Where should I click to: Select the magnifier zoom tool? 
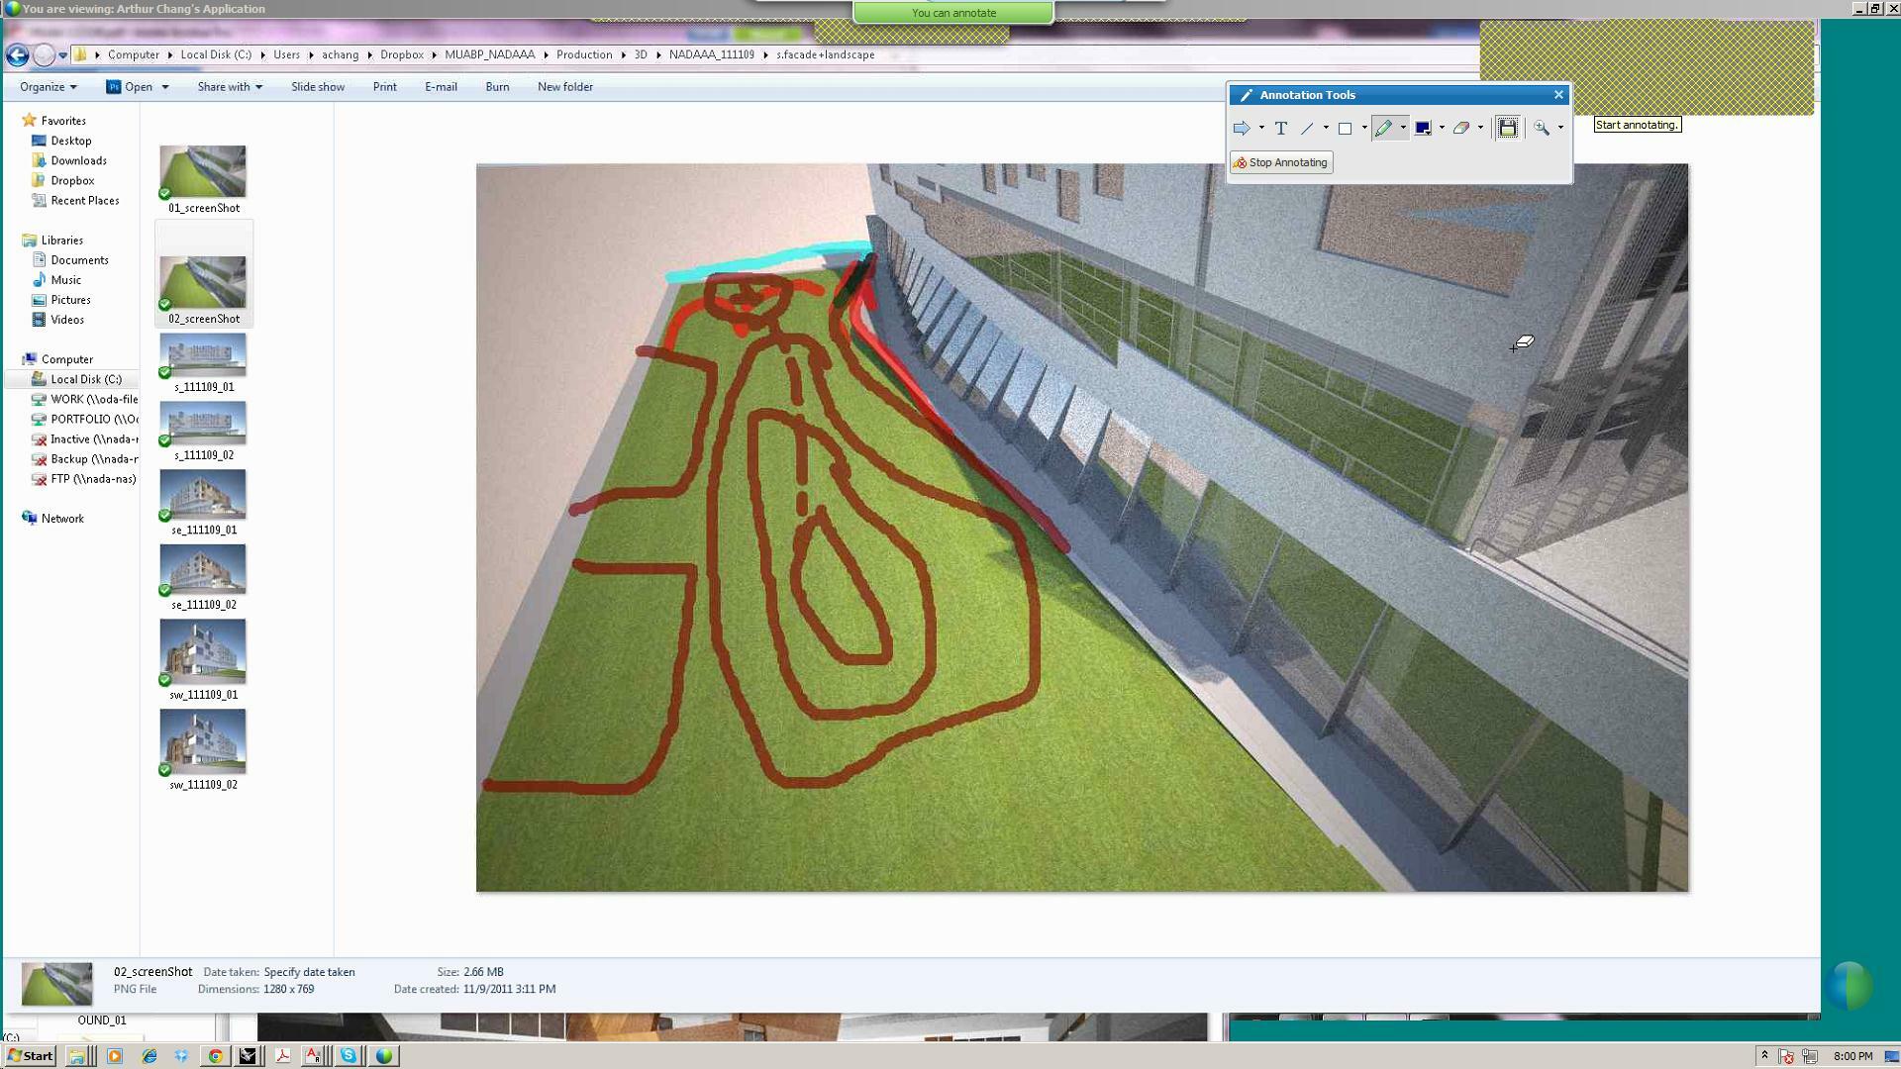pyautogui.click(x=1542, y=128)
